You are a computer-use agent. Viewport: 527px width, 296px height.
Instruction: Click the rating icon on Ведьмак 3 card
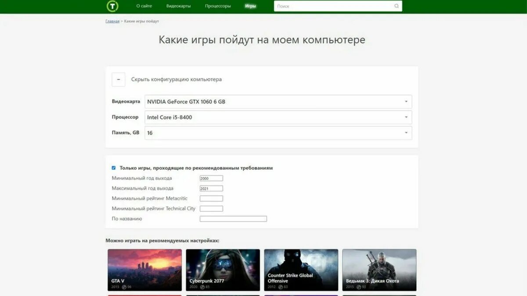(359, 287)
